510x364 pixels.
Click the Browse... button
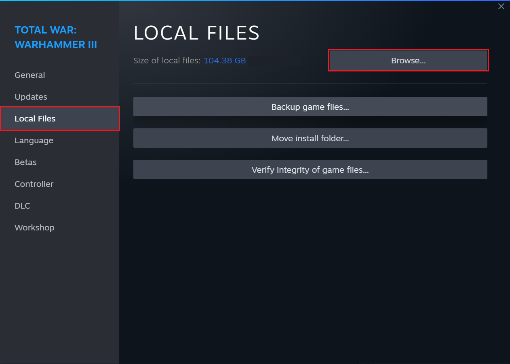[408, 61]
